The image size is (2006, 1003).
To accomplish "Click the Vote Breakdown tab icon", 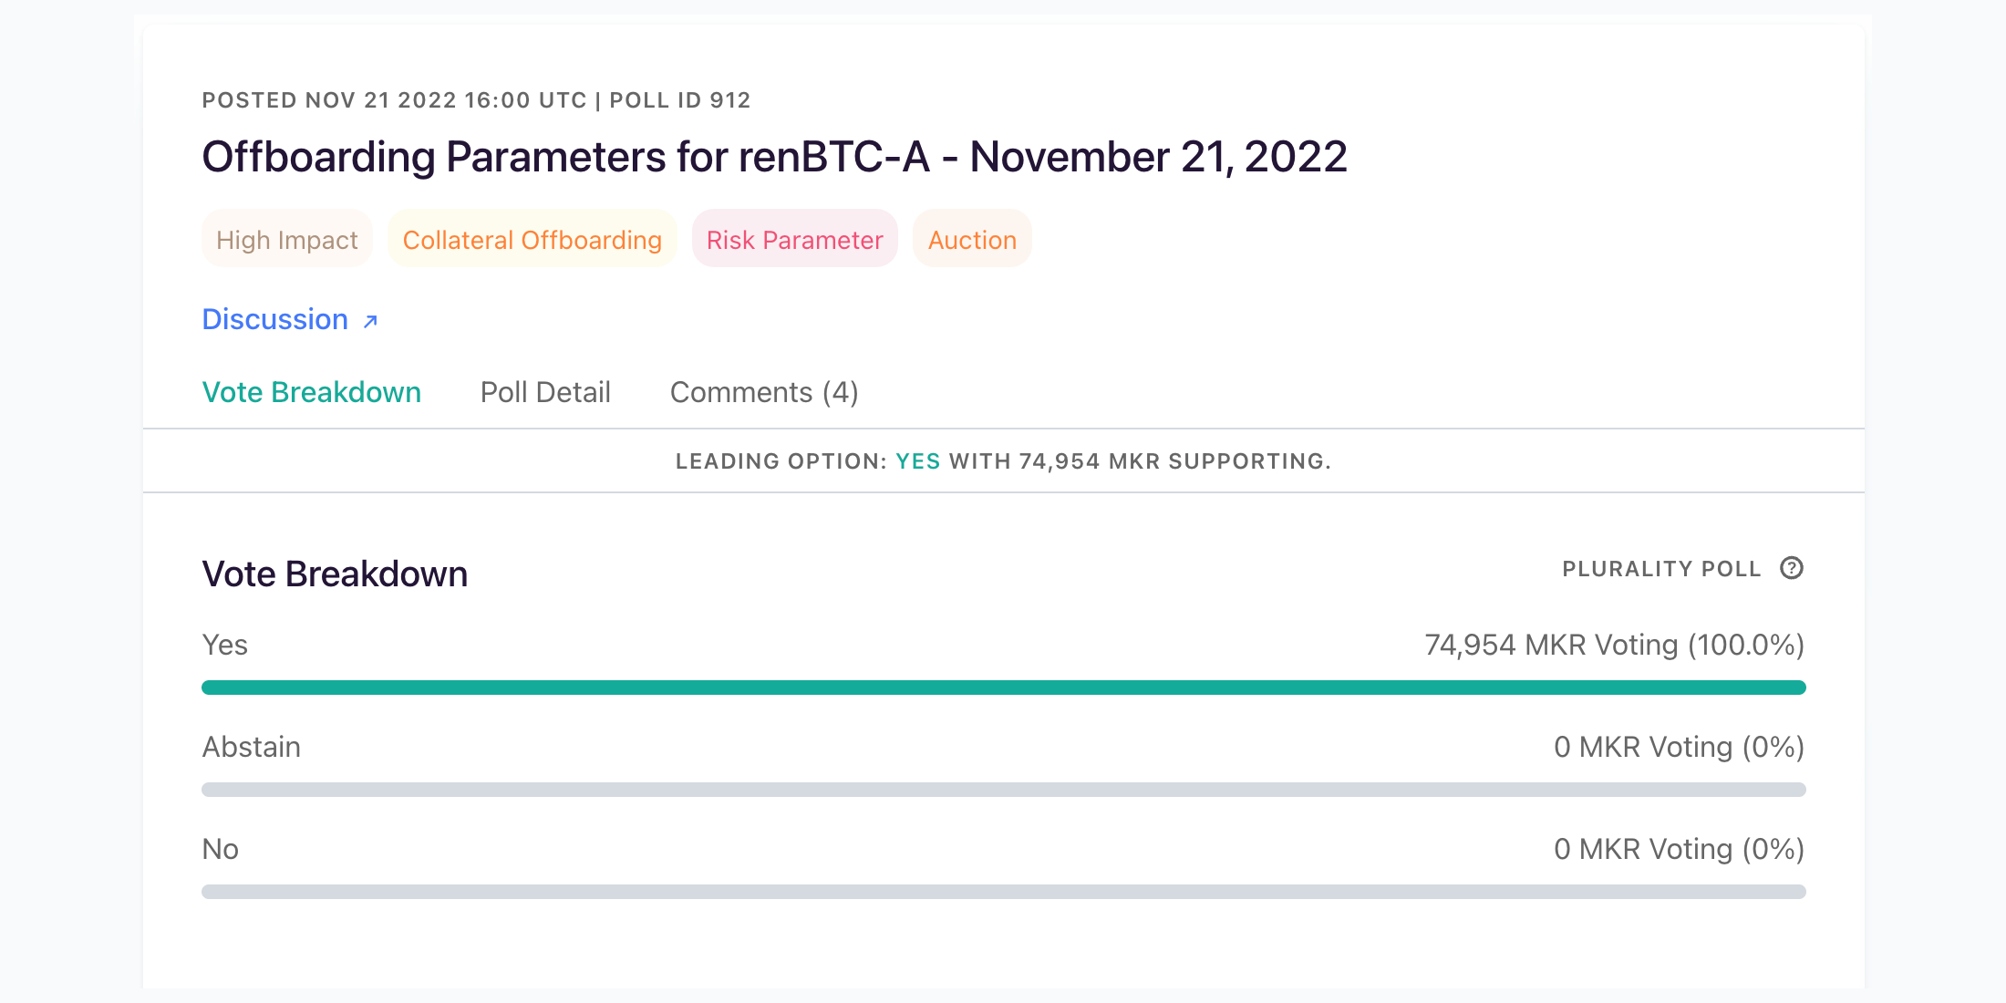I will pyautogui.click(x=311, y=393).
